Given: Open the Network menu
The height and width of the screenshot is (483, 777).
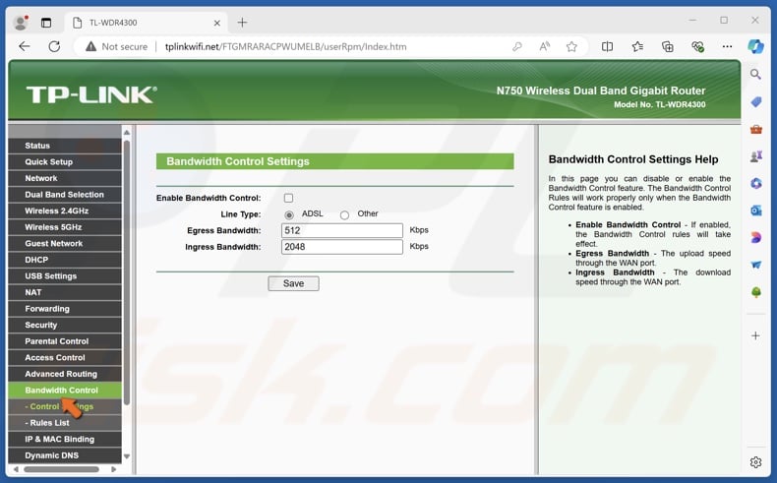Looking at the screenshot, I should coord(65,178).
